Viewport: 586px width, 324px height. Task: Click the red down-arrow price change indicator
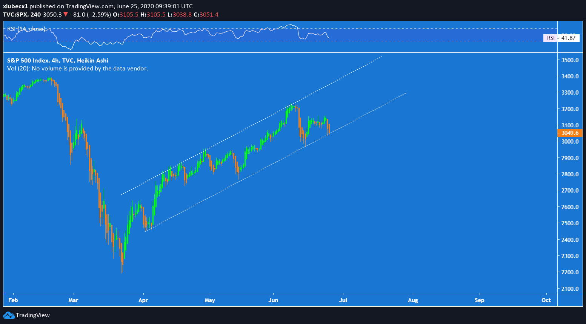point(66,15)
